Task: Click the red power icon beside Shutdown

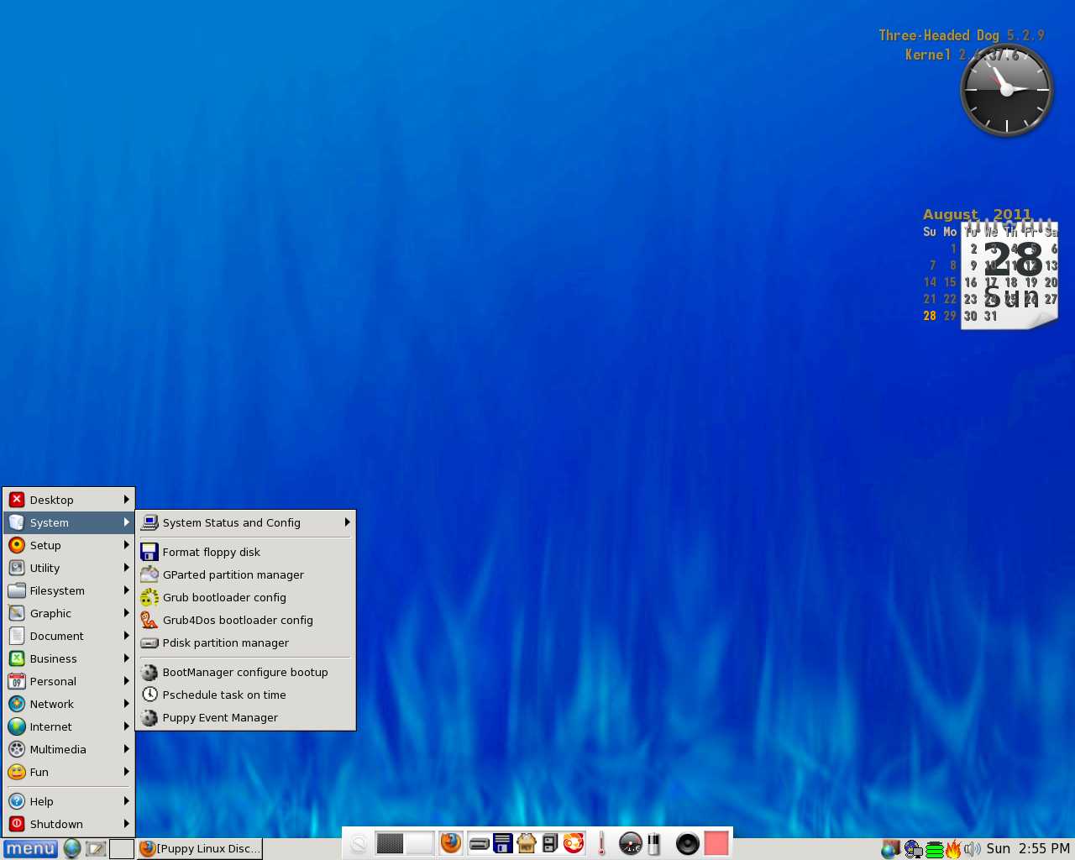Action: tap(17, 824)
